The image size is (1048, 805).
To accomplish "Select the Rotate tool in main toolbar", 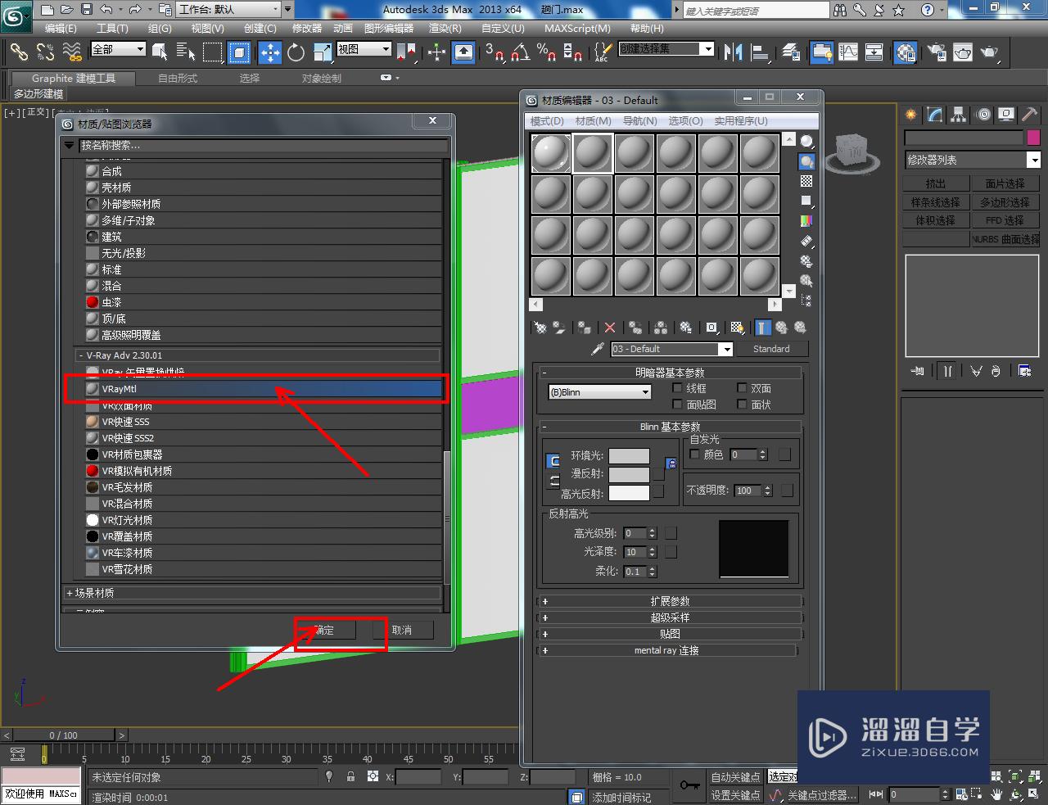I will (x=296, y=52).
